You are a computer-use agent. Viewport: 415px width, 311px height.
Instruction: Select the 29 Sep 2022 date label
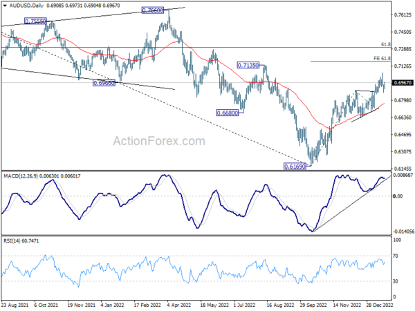[314, 305]
